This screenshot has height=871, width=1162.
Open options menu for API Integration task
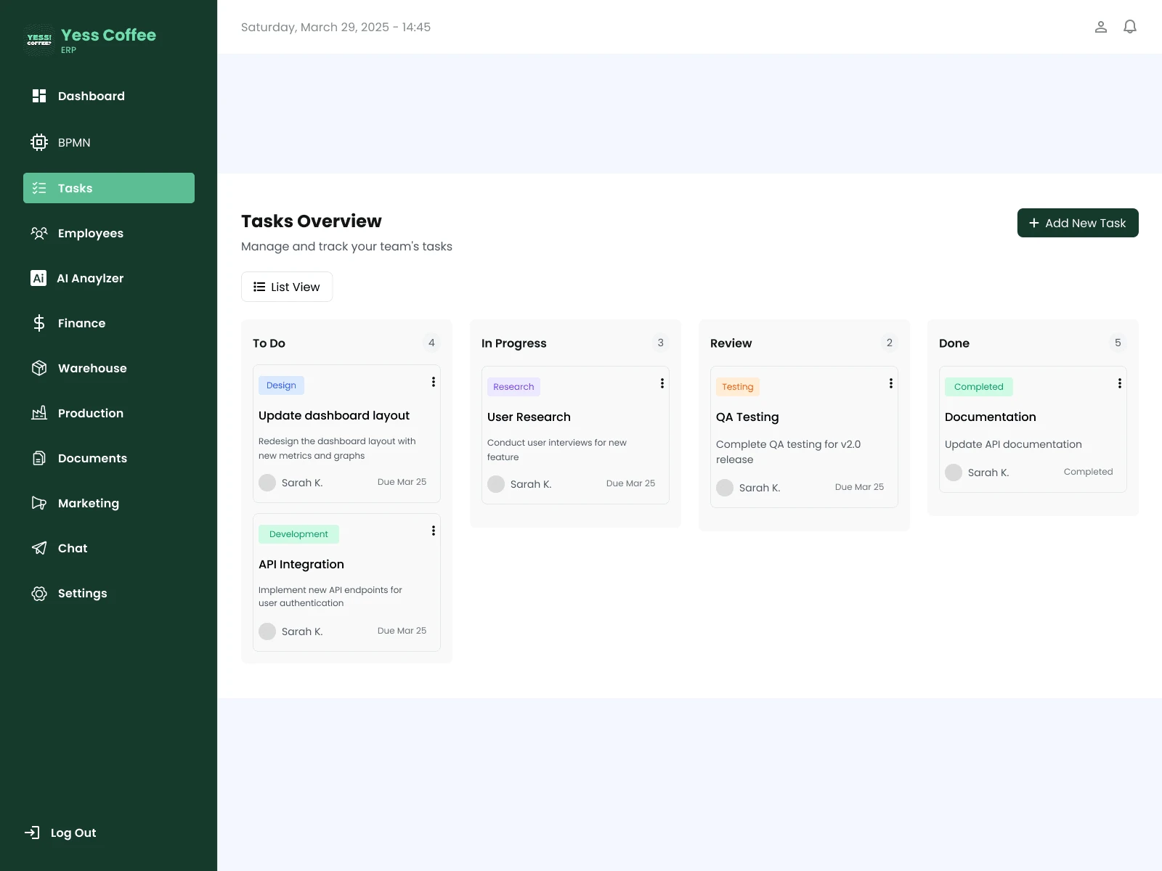pos(434,531)
